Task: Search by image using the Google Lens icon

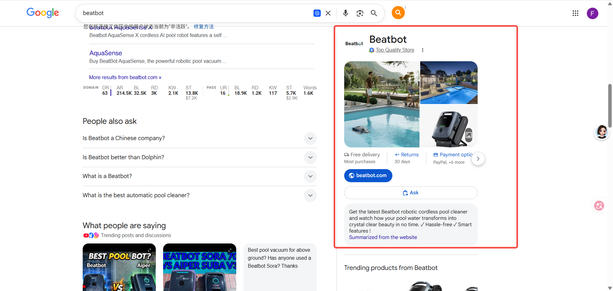Action: click(360, 13)
